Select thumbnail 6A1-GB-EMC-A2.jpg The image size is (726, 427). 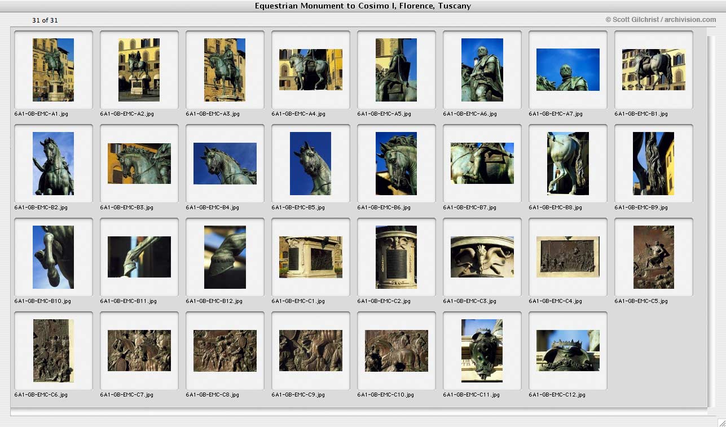(139, 69)
